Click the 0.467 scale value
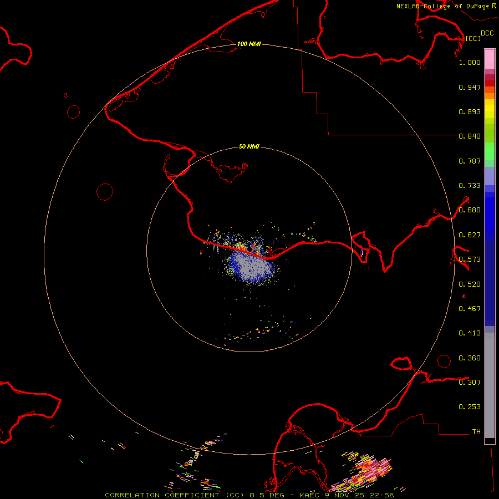The height and width of the screenshot is (499, 499). [470, 309]
